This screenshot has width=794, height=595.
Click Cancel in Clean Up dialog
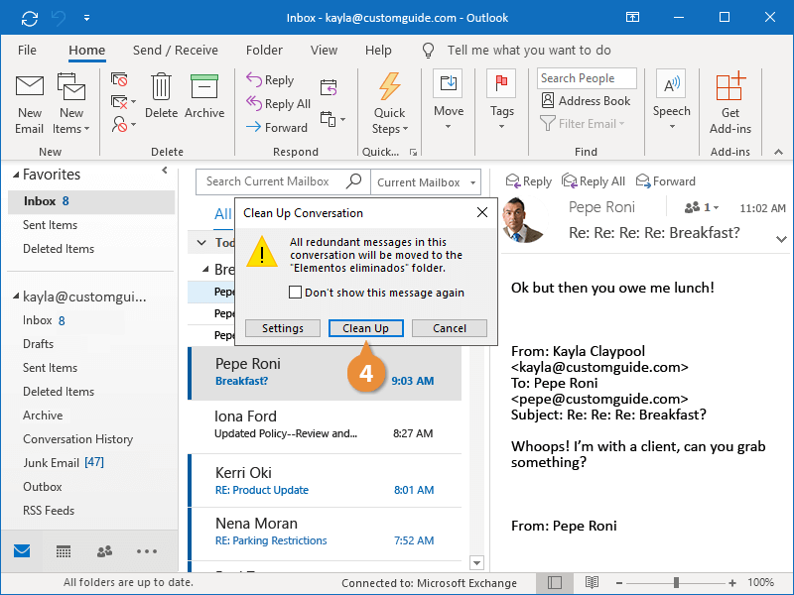click(x=450, y=328)
